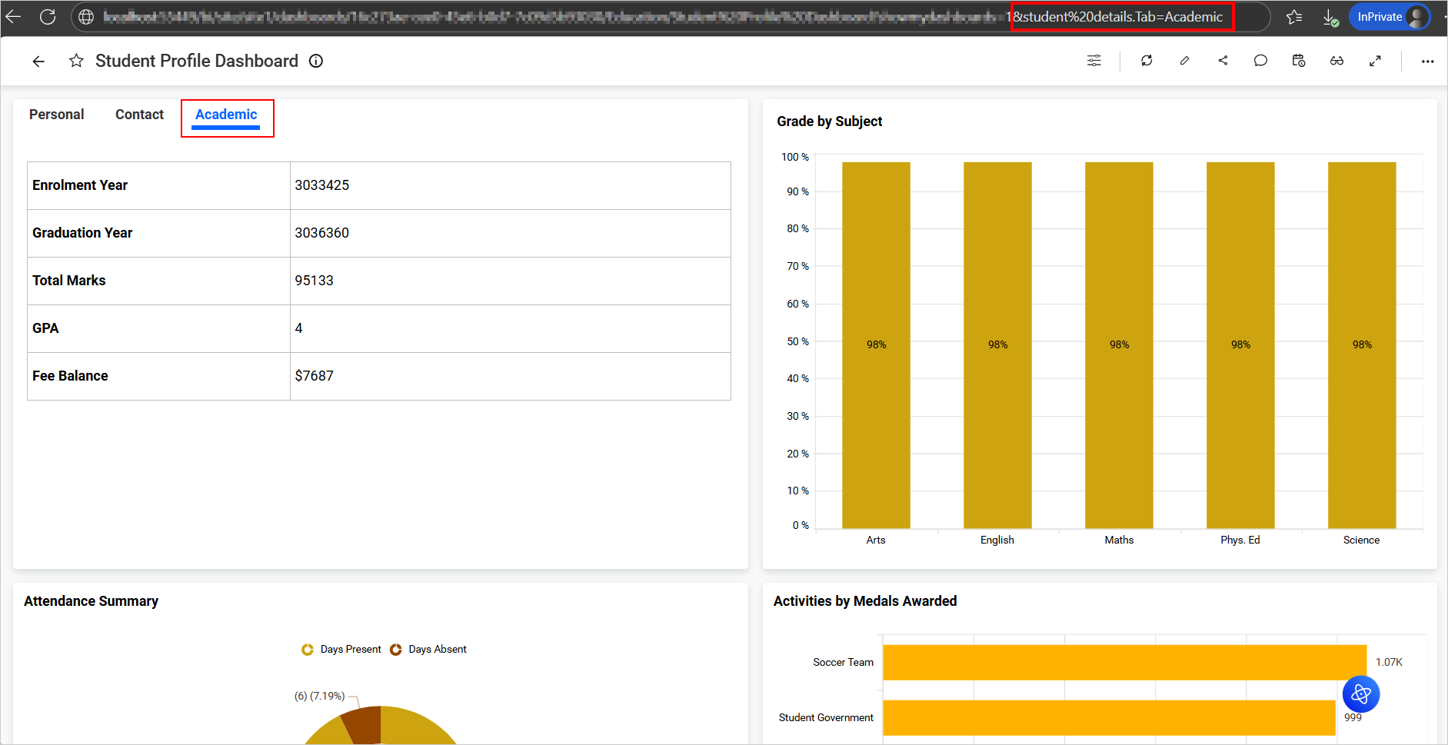Open the InPrivate profile menu
The width and height of the screenshot is (1448, 745).
click(1389, 16)
